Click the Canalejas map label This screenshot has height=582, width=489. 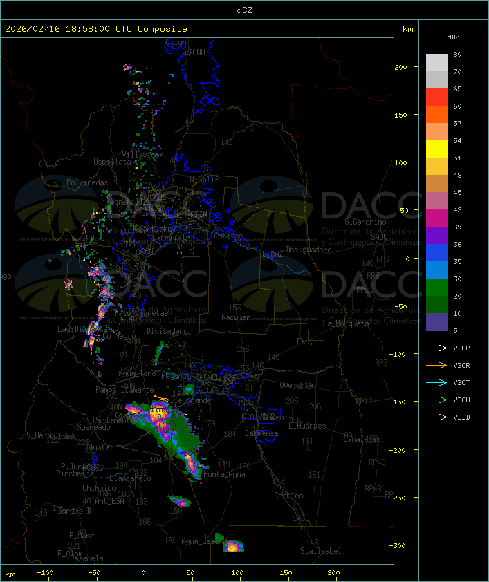point(362,439)
